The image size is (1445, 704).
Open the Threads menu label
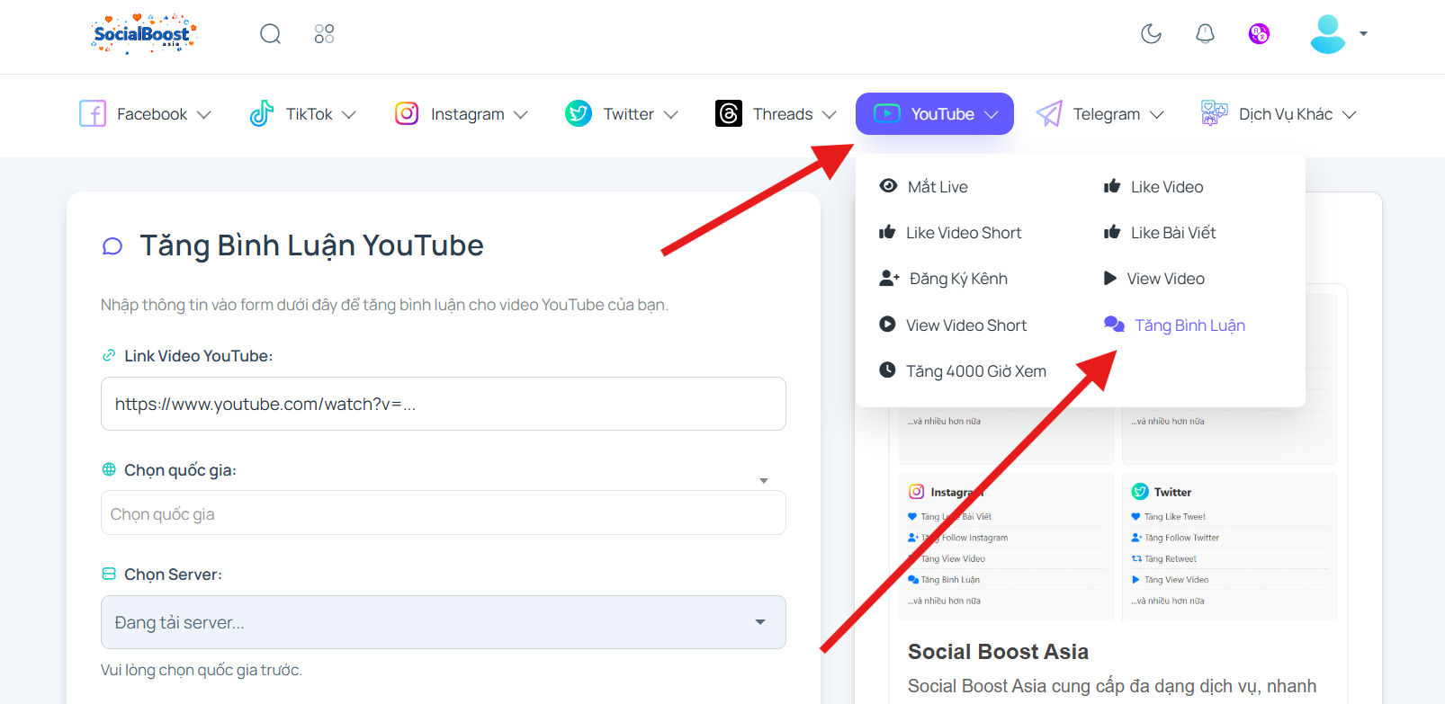pos(783,114)
